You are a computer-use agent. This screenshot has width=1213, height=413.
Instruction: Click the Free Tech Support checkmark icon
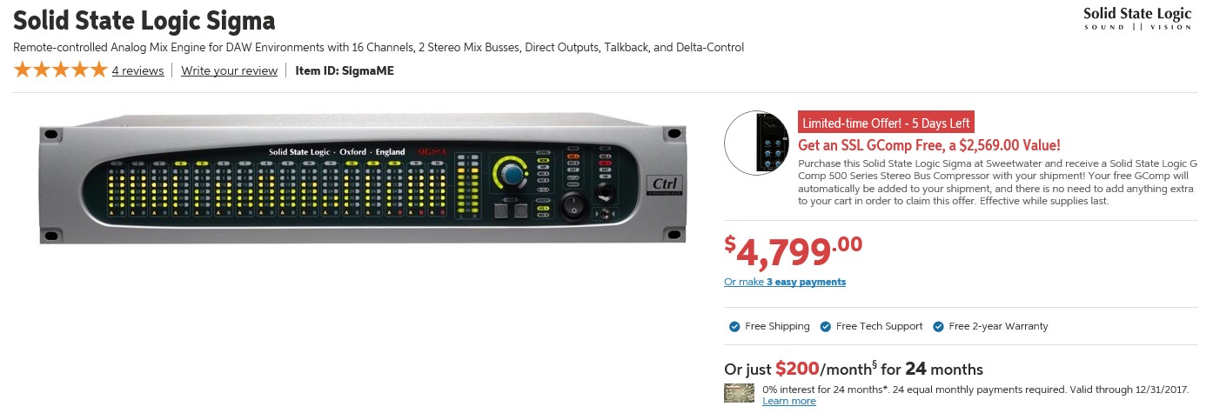826,327
